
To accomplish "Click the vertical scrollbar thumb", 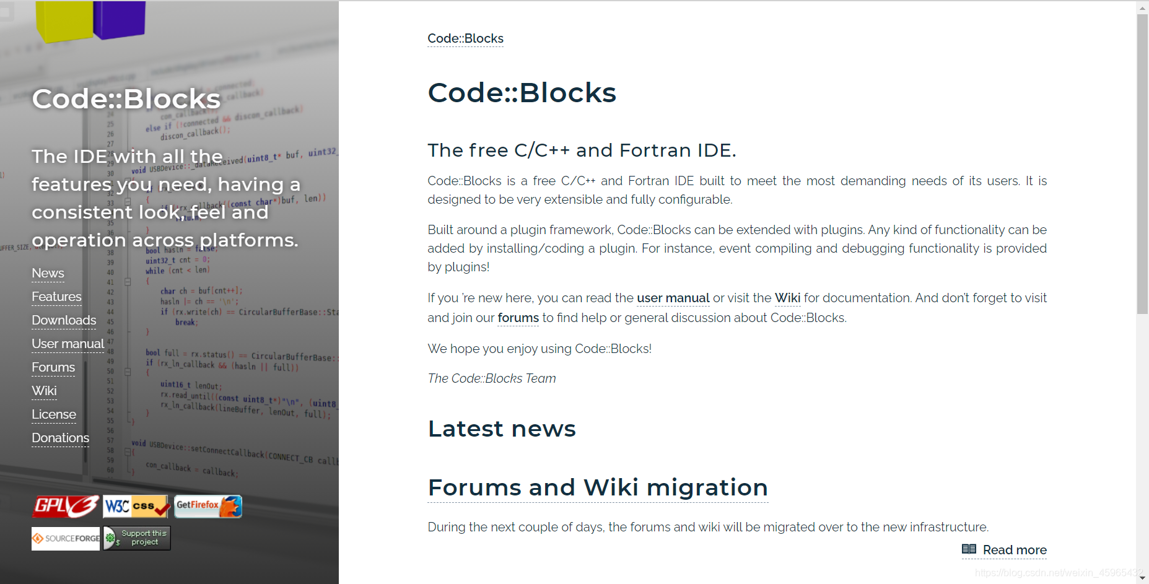I will (x=1142, y=164).
